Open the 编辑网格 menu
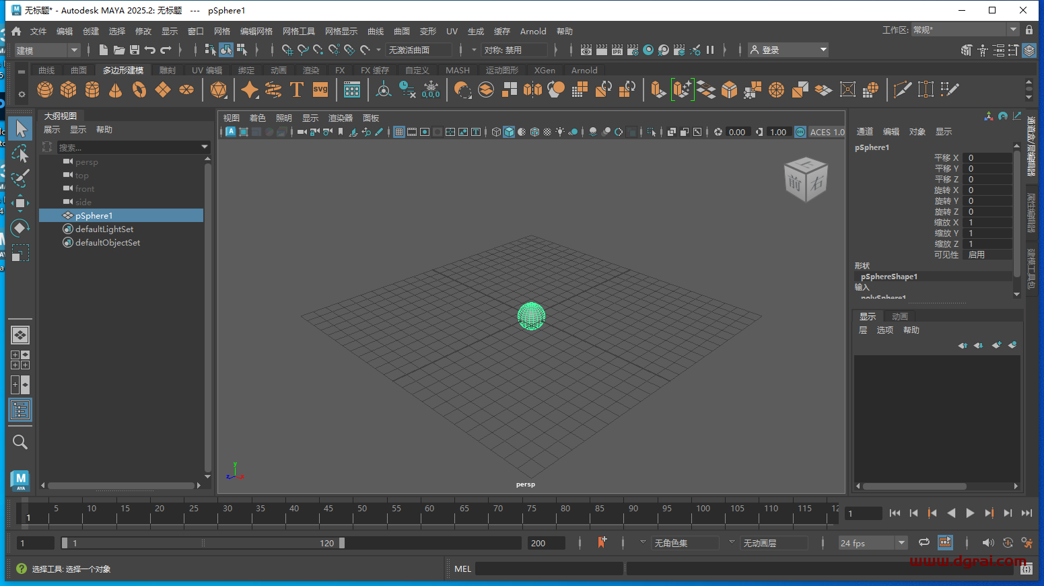Image resolution: width=1044 pixels, height=586 pixels. click(x=256, y=31)
